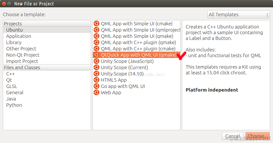This screenshot has height=143, width=273.
Task: Select Go app with QML UI template
Action: pyautogui.click(x=136, y=86)
